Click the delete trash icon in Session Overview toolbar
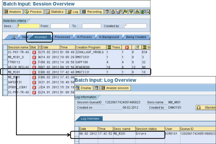The image size is (216, 144). pos(107,12)
